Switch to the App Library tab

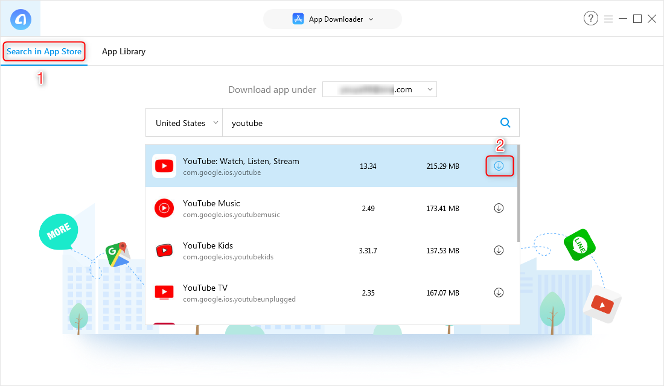[x=123, y=51]
